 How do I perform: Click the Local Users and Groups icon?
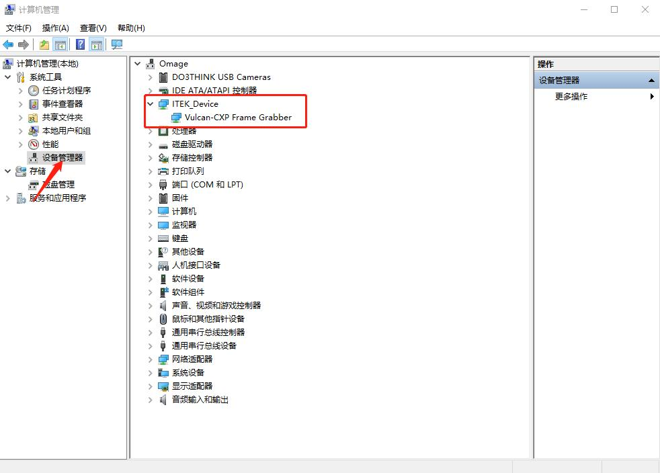(33, 131)
